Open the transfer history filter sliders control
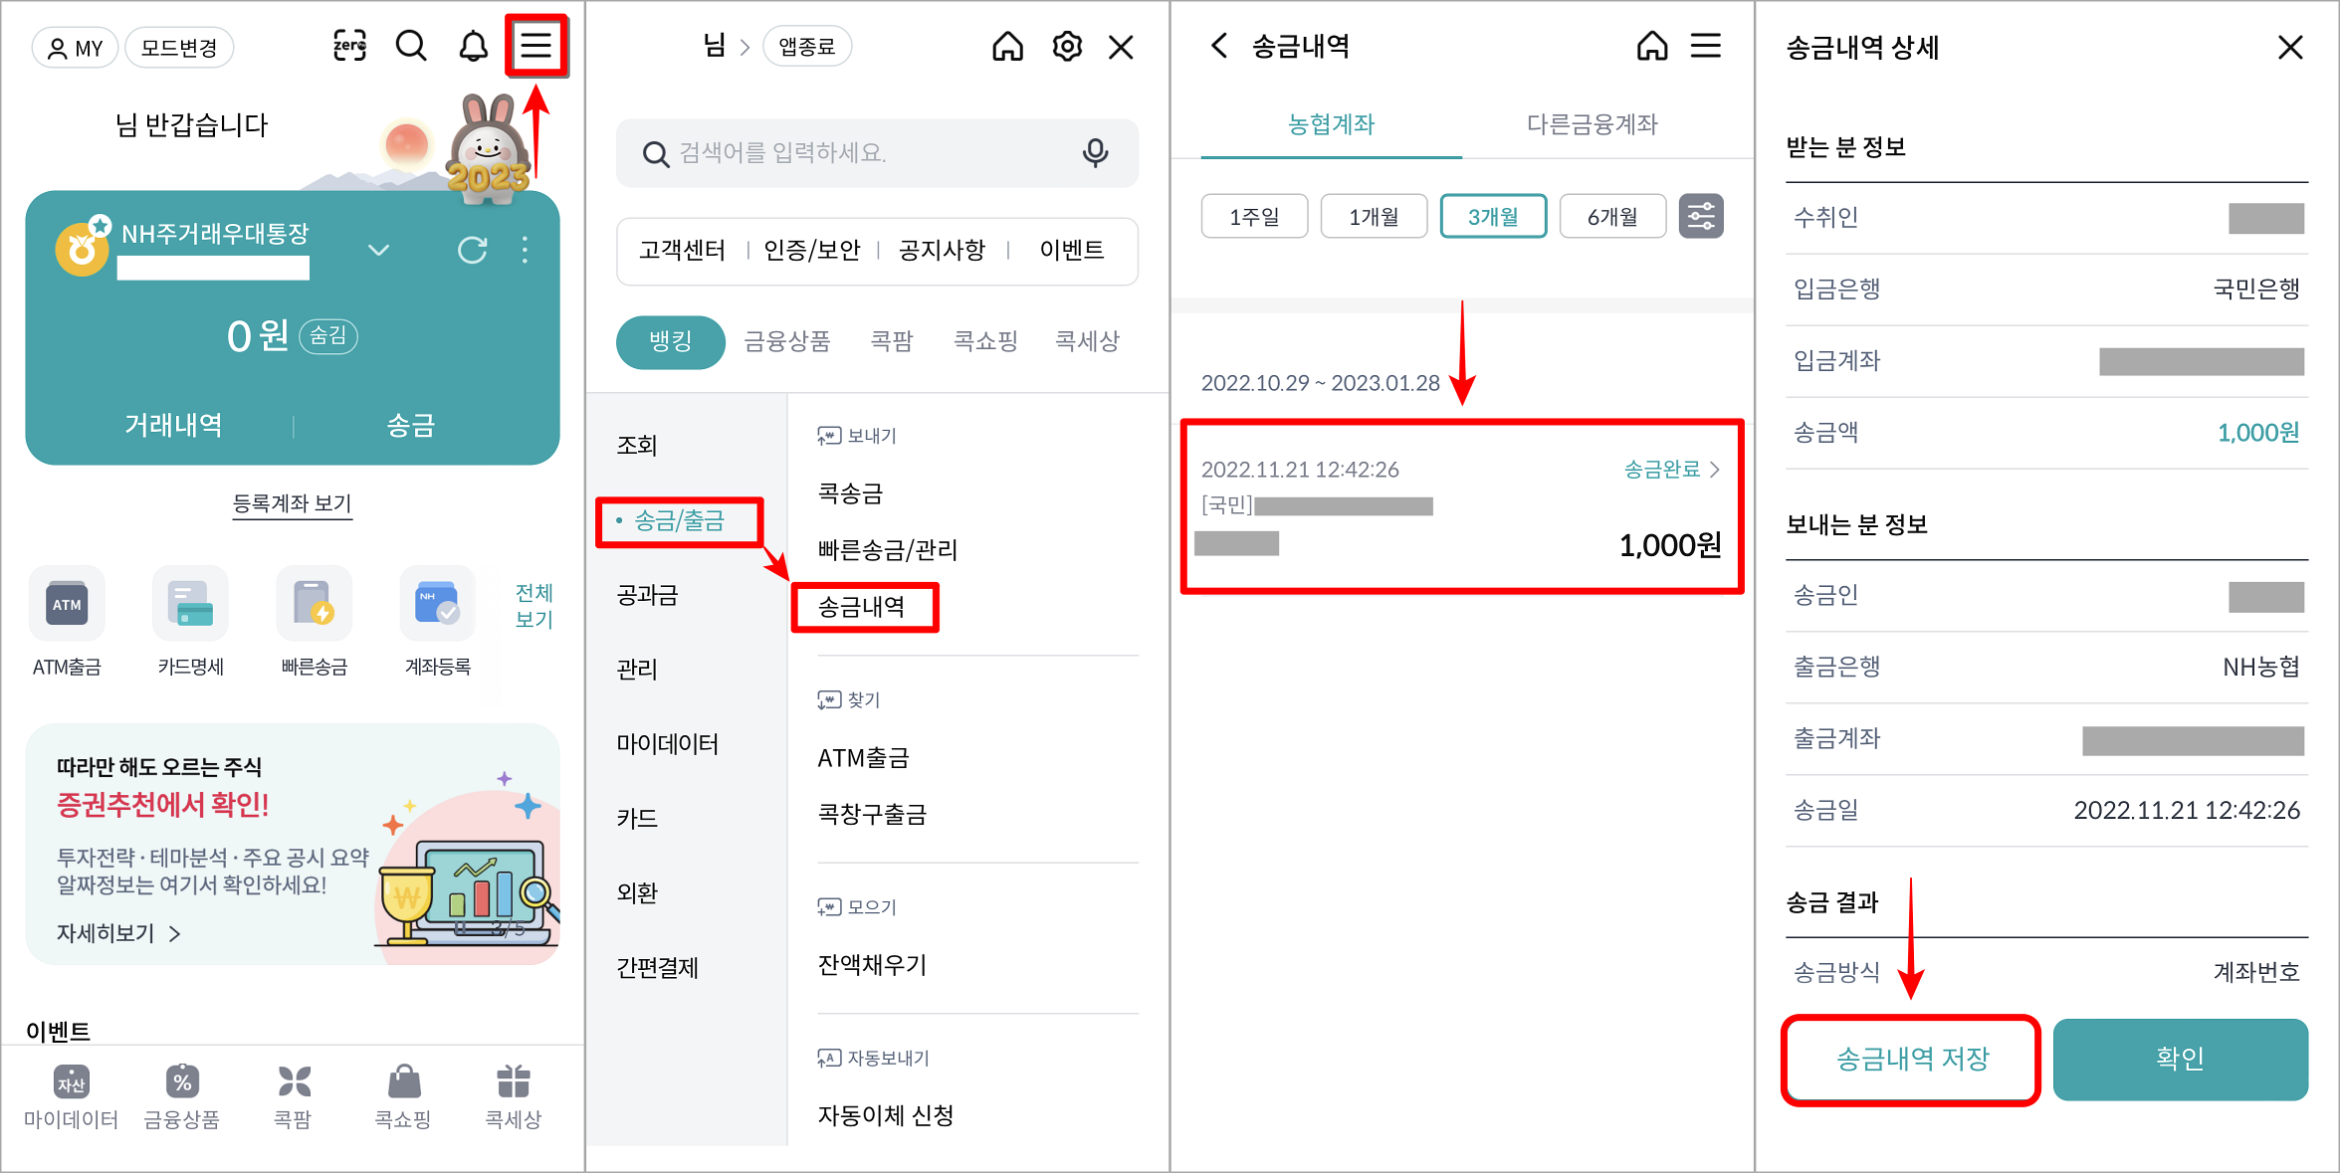Viewport: 2340px width, 1173px height. [x=1701, y=215]
